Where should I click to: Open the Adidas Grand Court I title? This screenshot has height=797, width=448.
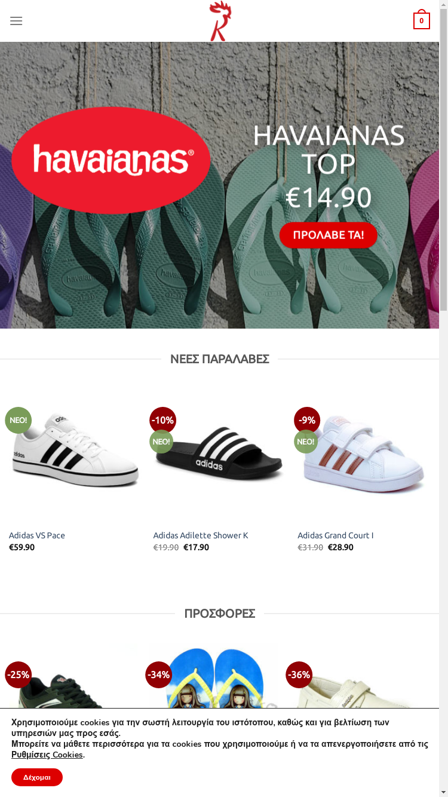tap(336, 535)
